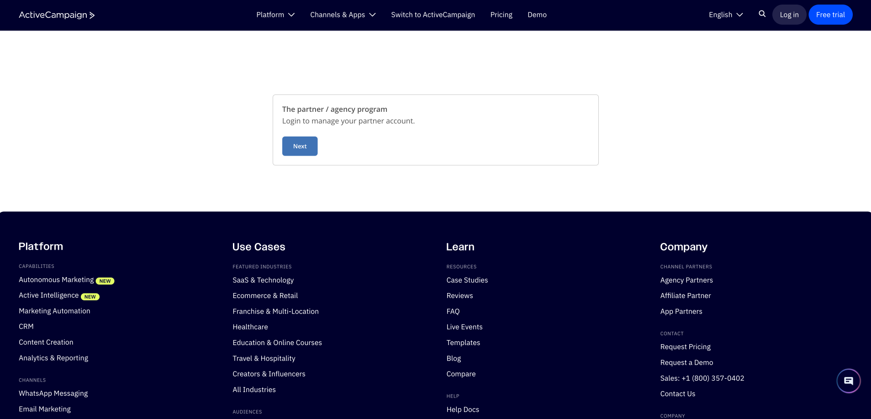Visit Content Creation page

pos(46,342)
